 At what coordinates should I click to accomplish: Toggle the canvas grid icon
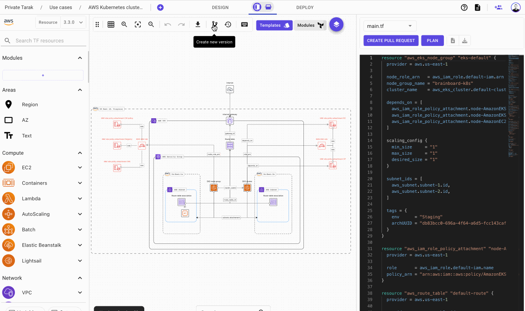(111, 25)
